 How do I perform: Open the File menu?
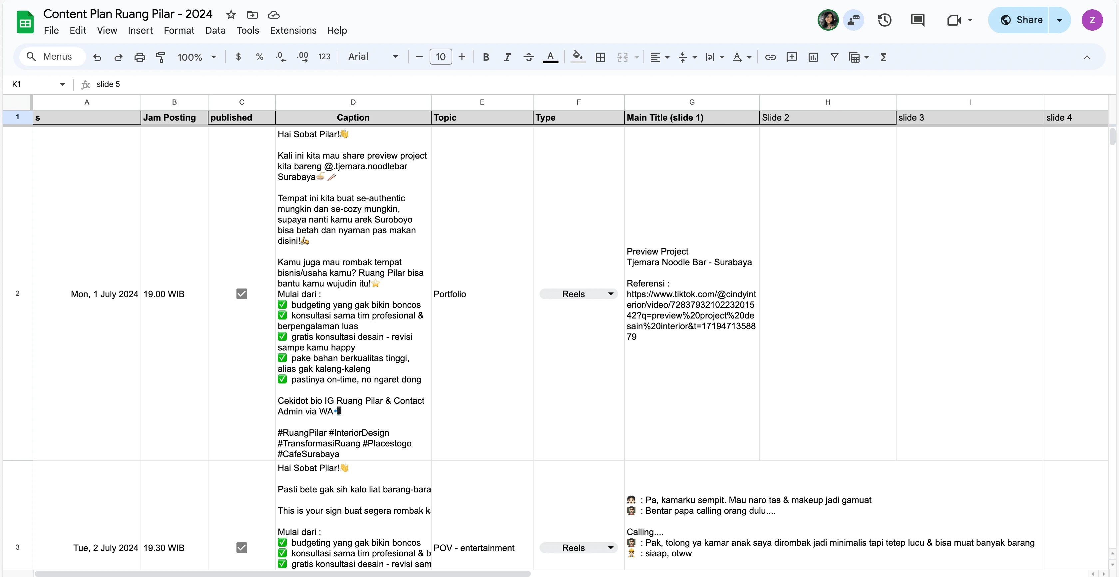pos(51,30)
